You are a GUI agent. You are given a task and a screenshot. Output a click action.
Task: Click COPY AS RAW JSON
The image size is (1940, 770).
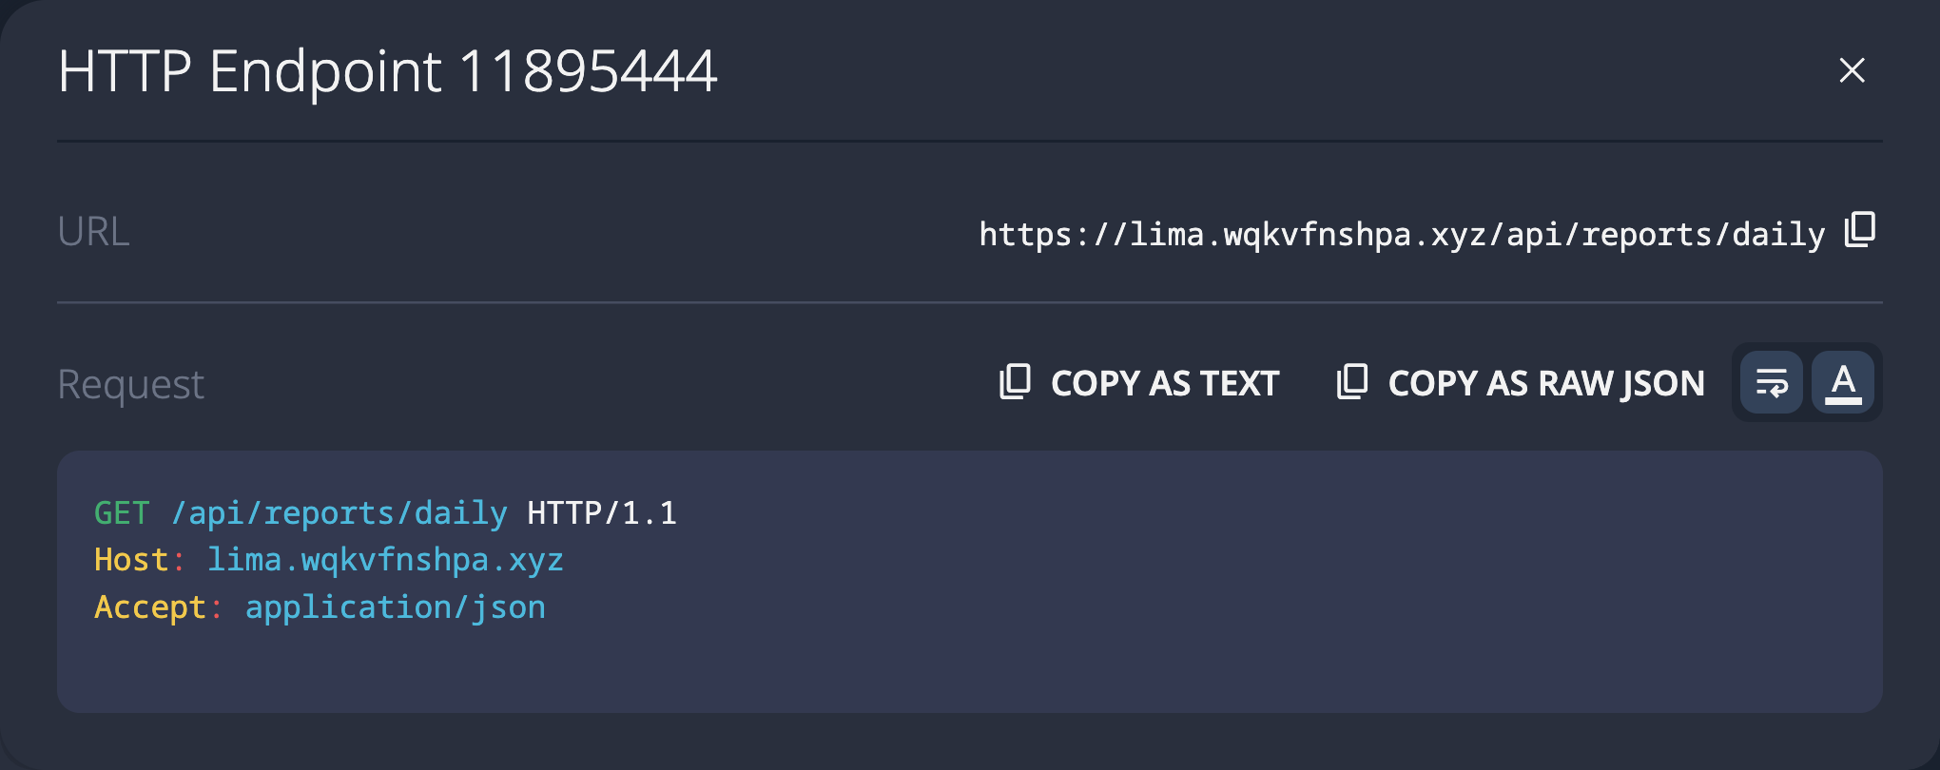click(x=1546, y=382)
